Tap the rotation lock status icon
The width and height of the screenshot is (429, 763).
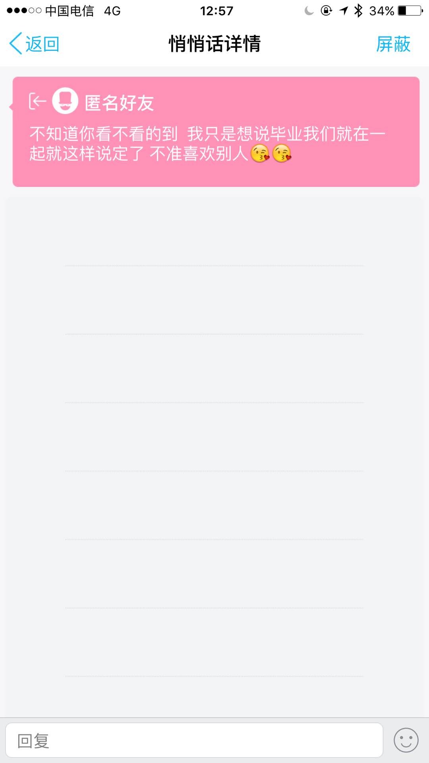coord(326,11)
